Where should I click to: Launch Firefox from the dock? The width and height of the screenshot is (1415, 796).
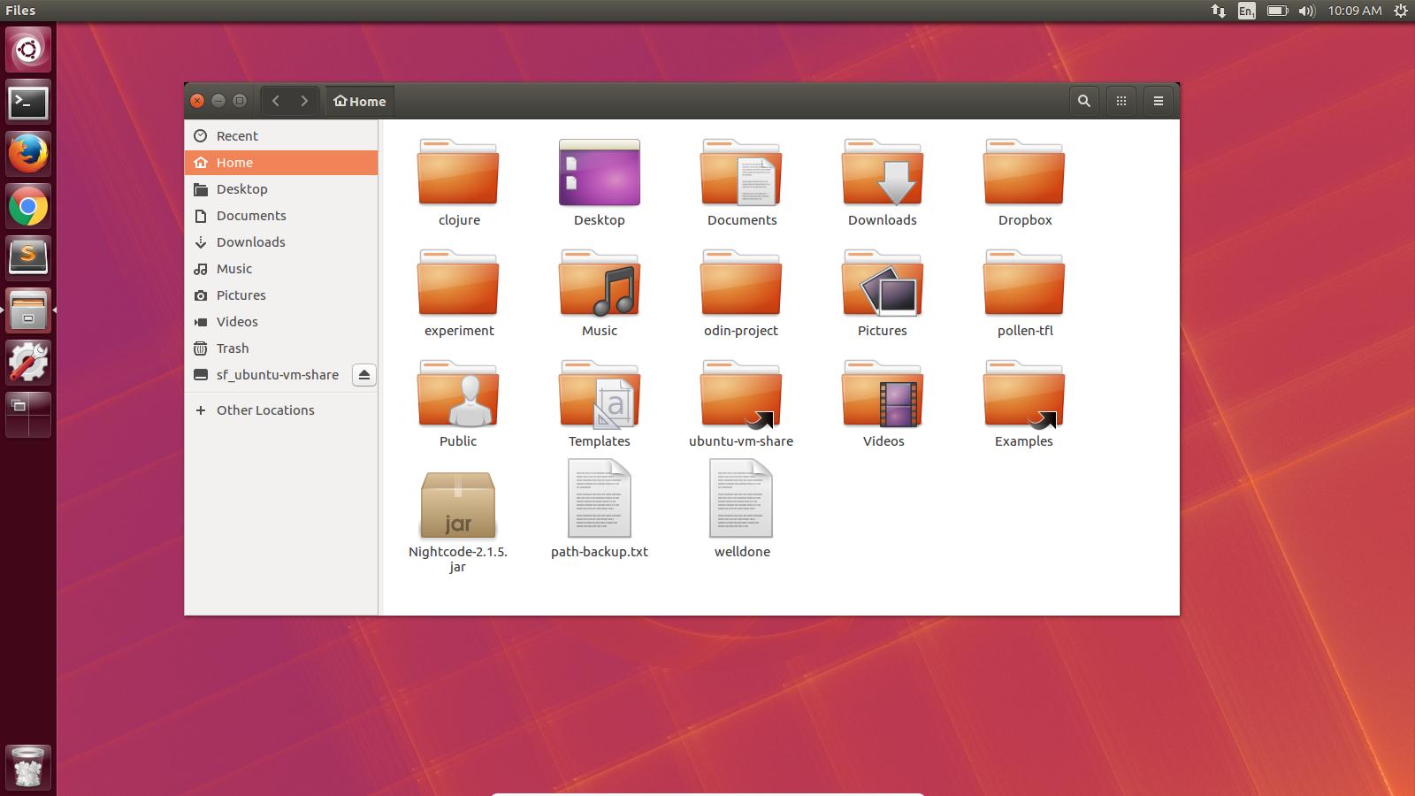click(x=28, y=154)
